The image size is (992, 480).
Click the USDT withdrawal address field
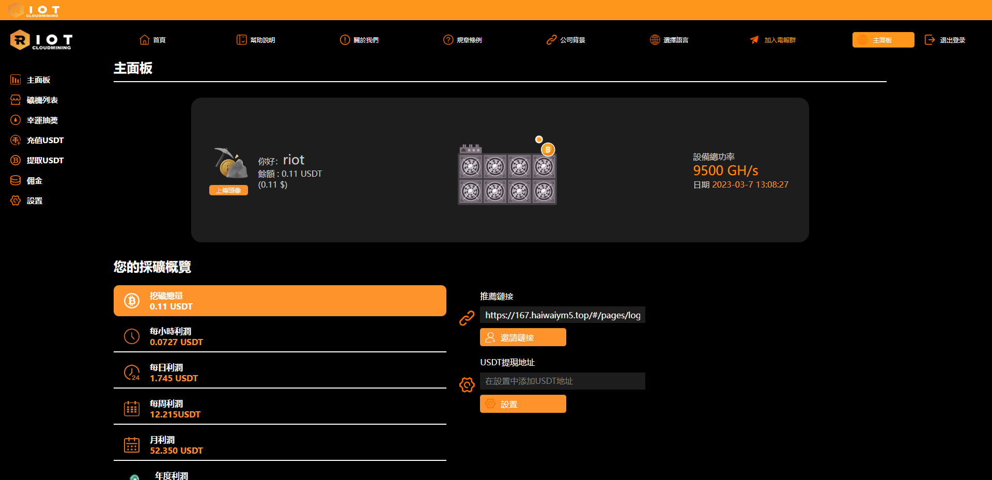pos(562,381)
